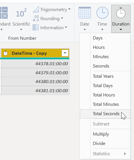134x160 pixels.
Task: Select Total Hours menu entry
Action: pos(105,95)
